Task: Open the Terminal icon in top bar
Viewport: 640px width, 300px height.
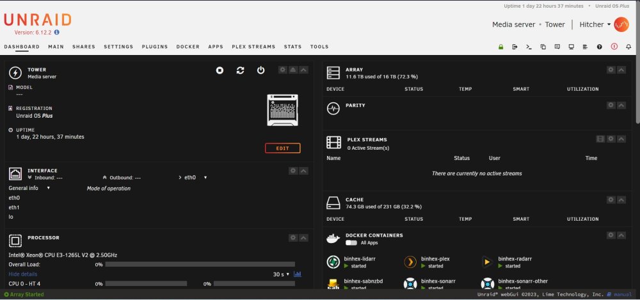Action: (529, 47)
